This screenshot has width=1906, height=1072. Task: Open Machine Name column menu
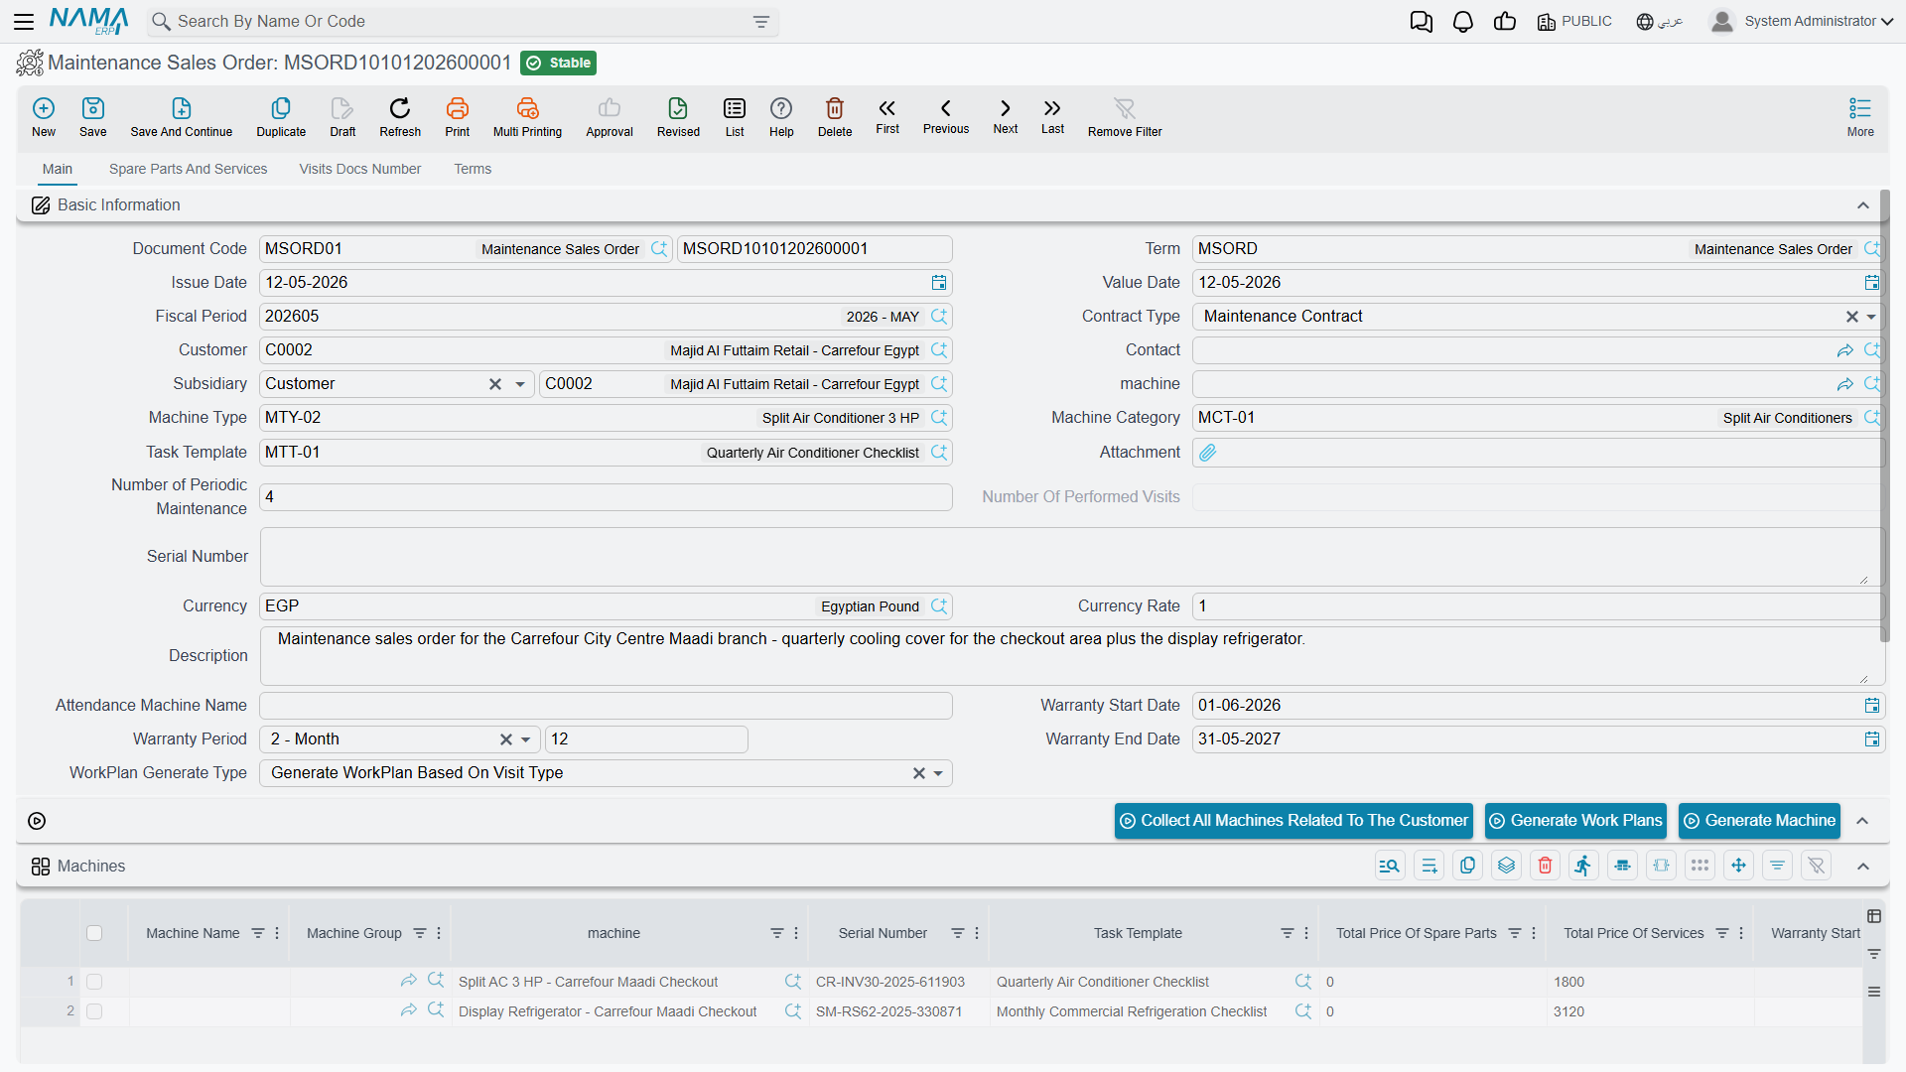coord(277,933)
